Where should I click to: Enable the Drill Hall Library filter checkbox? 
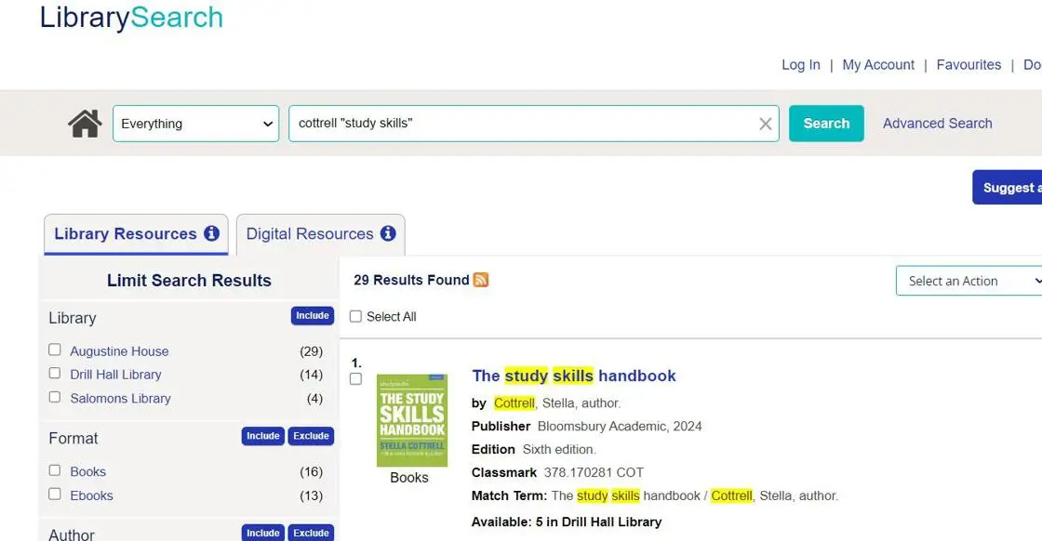click(x=55, y=374)
